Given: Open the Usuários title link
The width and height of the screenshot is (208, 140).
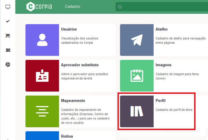Looking at the screenshot, I should click(69, 29).
